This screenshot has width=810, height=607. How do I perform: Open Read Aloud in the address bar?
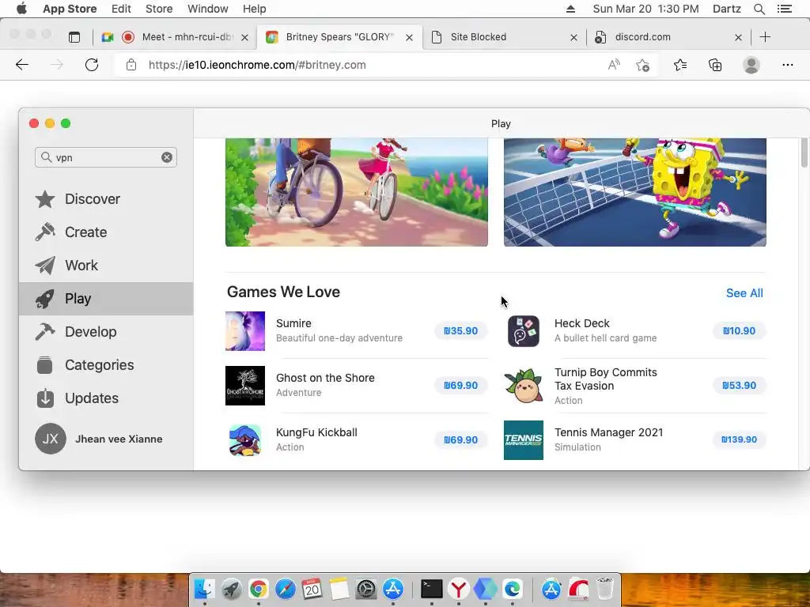(614, 65)
